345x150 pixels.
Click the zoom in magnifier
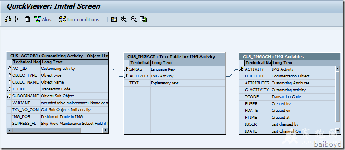click(x=124, y=19)
